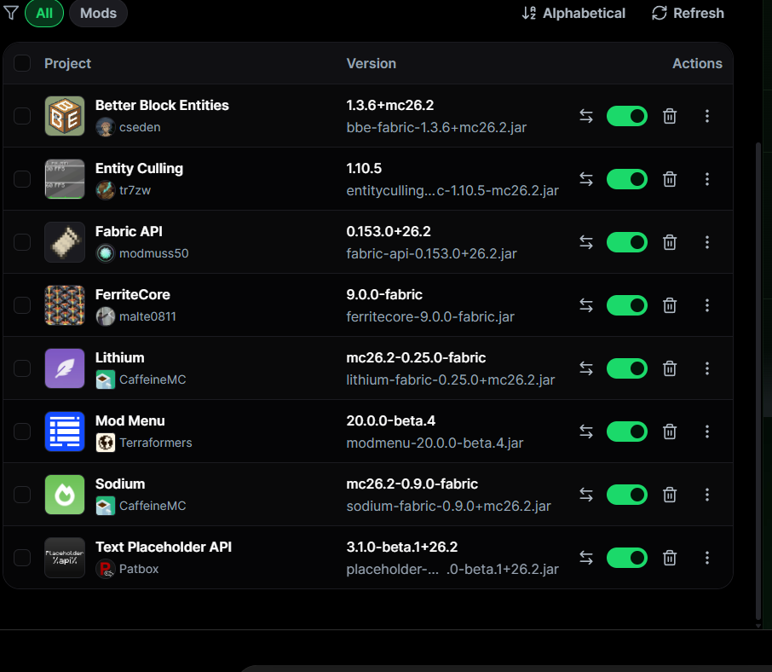This screenshot has height=672, width=772.
Task: Disable the Entity Culling toggle
Action: pyautogui.click(x=627, y=179)
